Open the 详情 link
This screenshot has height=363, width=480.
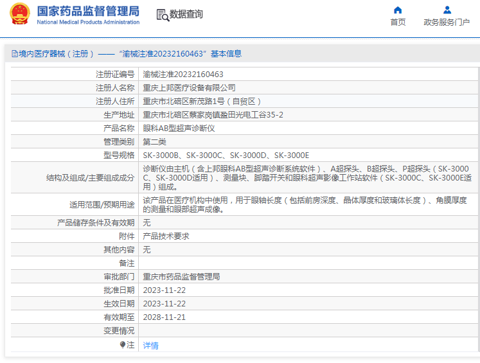click(150, 345)
